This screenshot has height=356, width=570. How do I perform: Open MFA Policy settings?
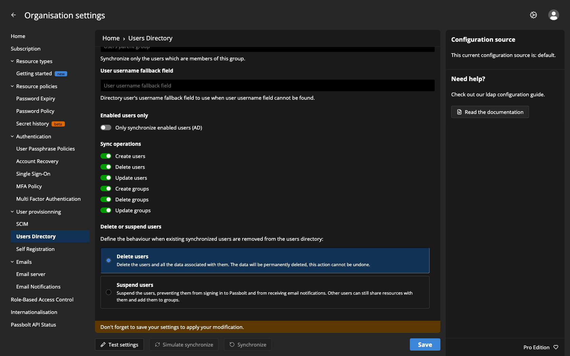pos(29,186)
